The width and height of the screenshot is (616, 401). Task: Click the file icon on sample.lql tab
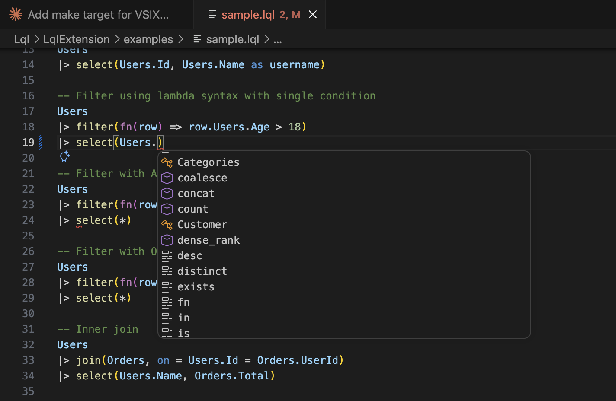coord(212,14)
